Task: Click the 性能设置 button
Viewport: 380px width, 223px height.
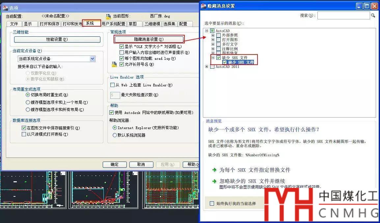Action: tap(57, 39)
